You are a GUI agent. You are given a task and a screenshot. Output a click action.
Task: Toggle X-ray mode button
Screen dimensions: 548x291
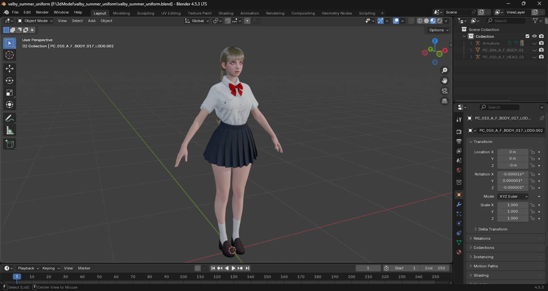(411, 21)
